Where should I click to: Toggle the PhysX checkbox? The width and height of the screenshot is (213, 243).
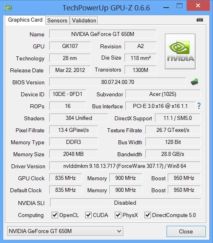tap(118, 215)
